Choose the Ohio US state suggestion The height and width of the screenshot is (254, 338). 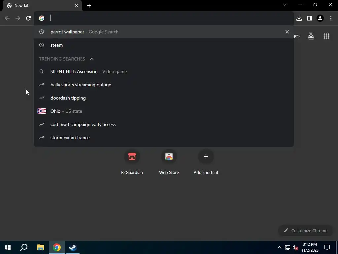(164, 111)
